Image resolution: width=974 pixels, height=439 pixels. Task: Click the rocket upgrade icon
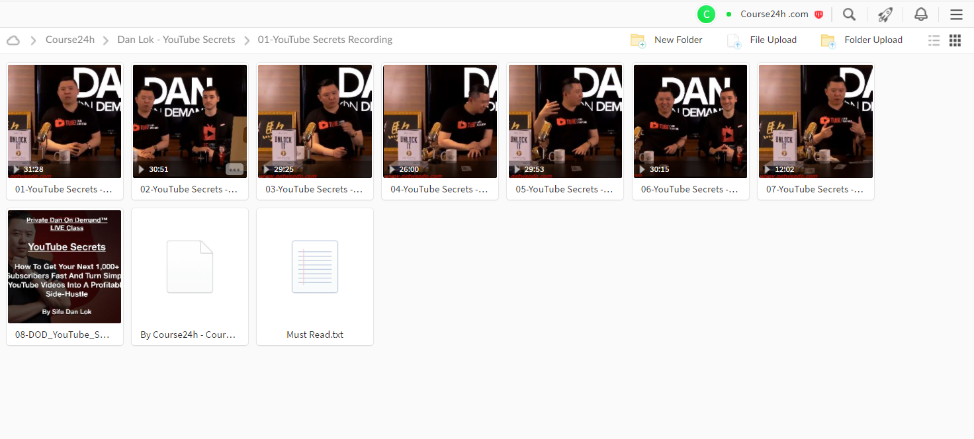pyautogui.click(x=885, y=15)
